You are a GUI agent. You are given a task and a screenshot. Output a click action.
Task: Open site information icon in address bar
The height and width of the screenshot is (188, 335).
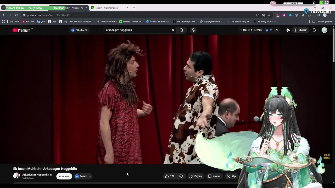24,15
